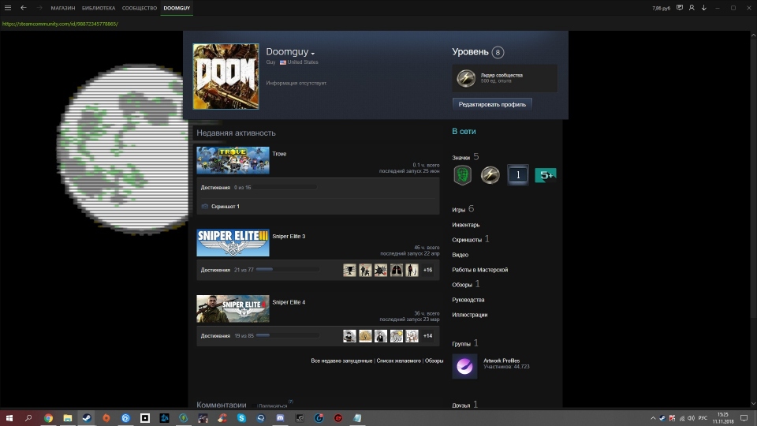Click the first Sniper Elite 3 achievement icon
This screenshot has height=426, width=757.
349,270
